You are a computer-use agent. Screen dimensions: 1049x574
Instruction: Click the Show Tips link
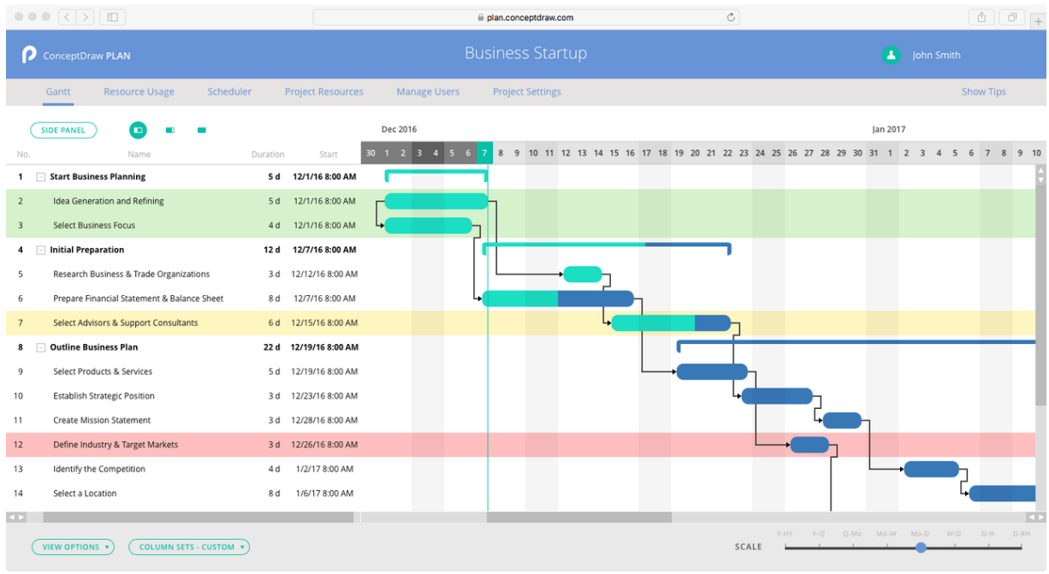point(983,92)
